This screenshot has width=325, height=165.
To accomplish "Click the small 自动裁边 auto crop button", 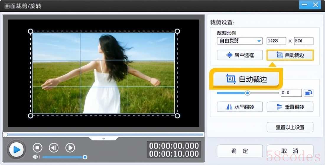I will pyautogui.click(x=290, y=55).
